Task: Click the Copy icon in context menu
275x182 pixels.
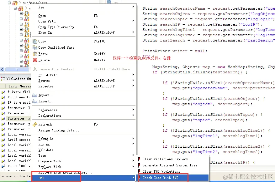Action: pos(35,42)
